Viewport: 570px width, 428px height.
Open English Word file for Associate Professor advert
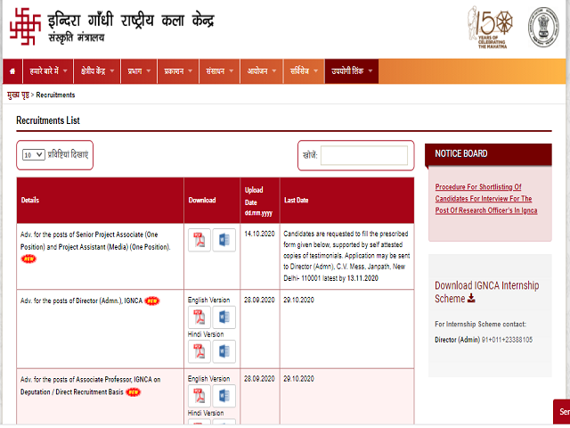click(x=224, y=396)
